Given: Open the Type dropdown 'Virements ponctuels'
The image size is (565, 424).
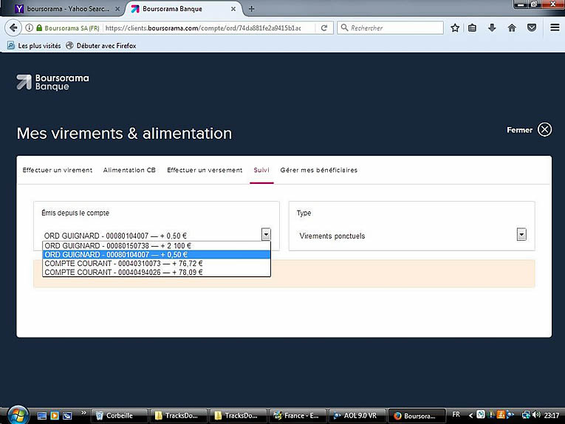Looking at the screenshot, I should 521,235.
